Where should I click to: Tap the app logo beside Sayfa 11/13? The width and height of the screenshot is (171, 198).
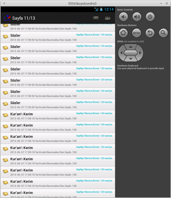[7, 18]
